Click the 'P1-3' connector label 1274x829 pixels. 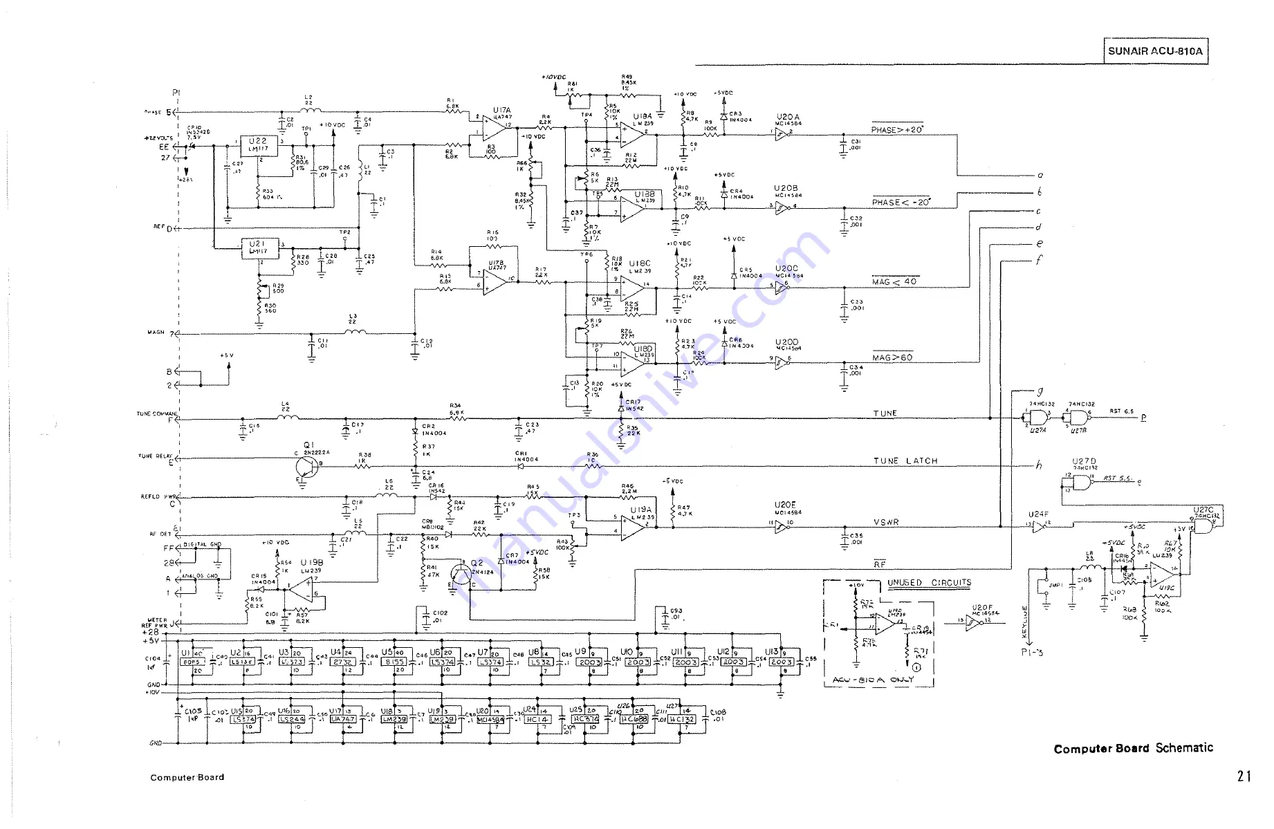[1031, 652]
